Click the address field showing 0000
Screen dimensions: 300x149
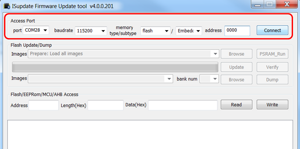237,30
